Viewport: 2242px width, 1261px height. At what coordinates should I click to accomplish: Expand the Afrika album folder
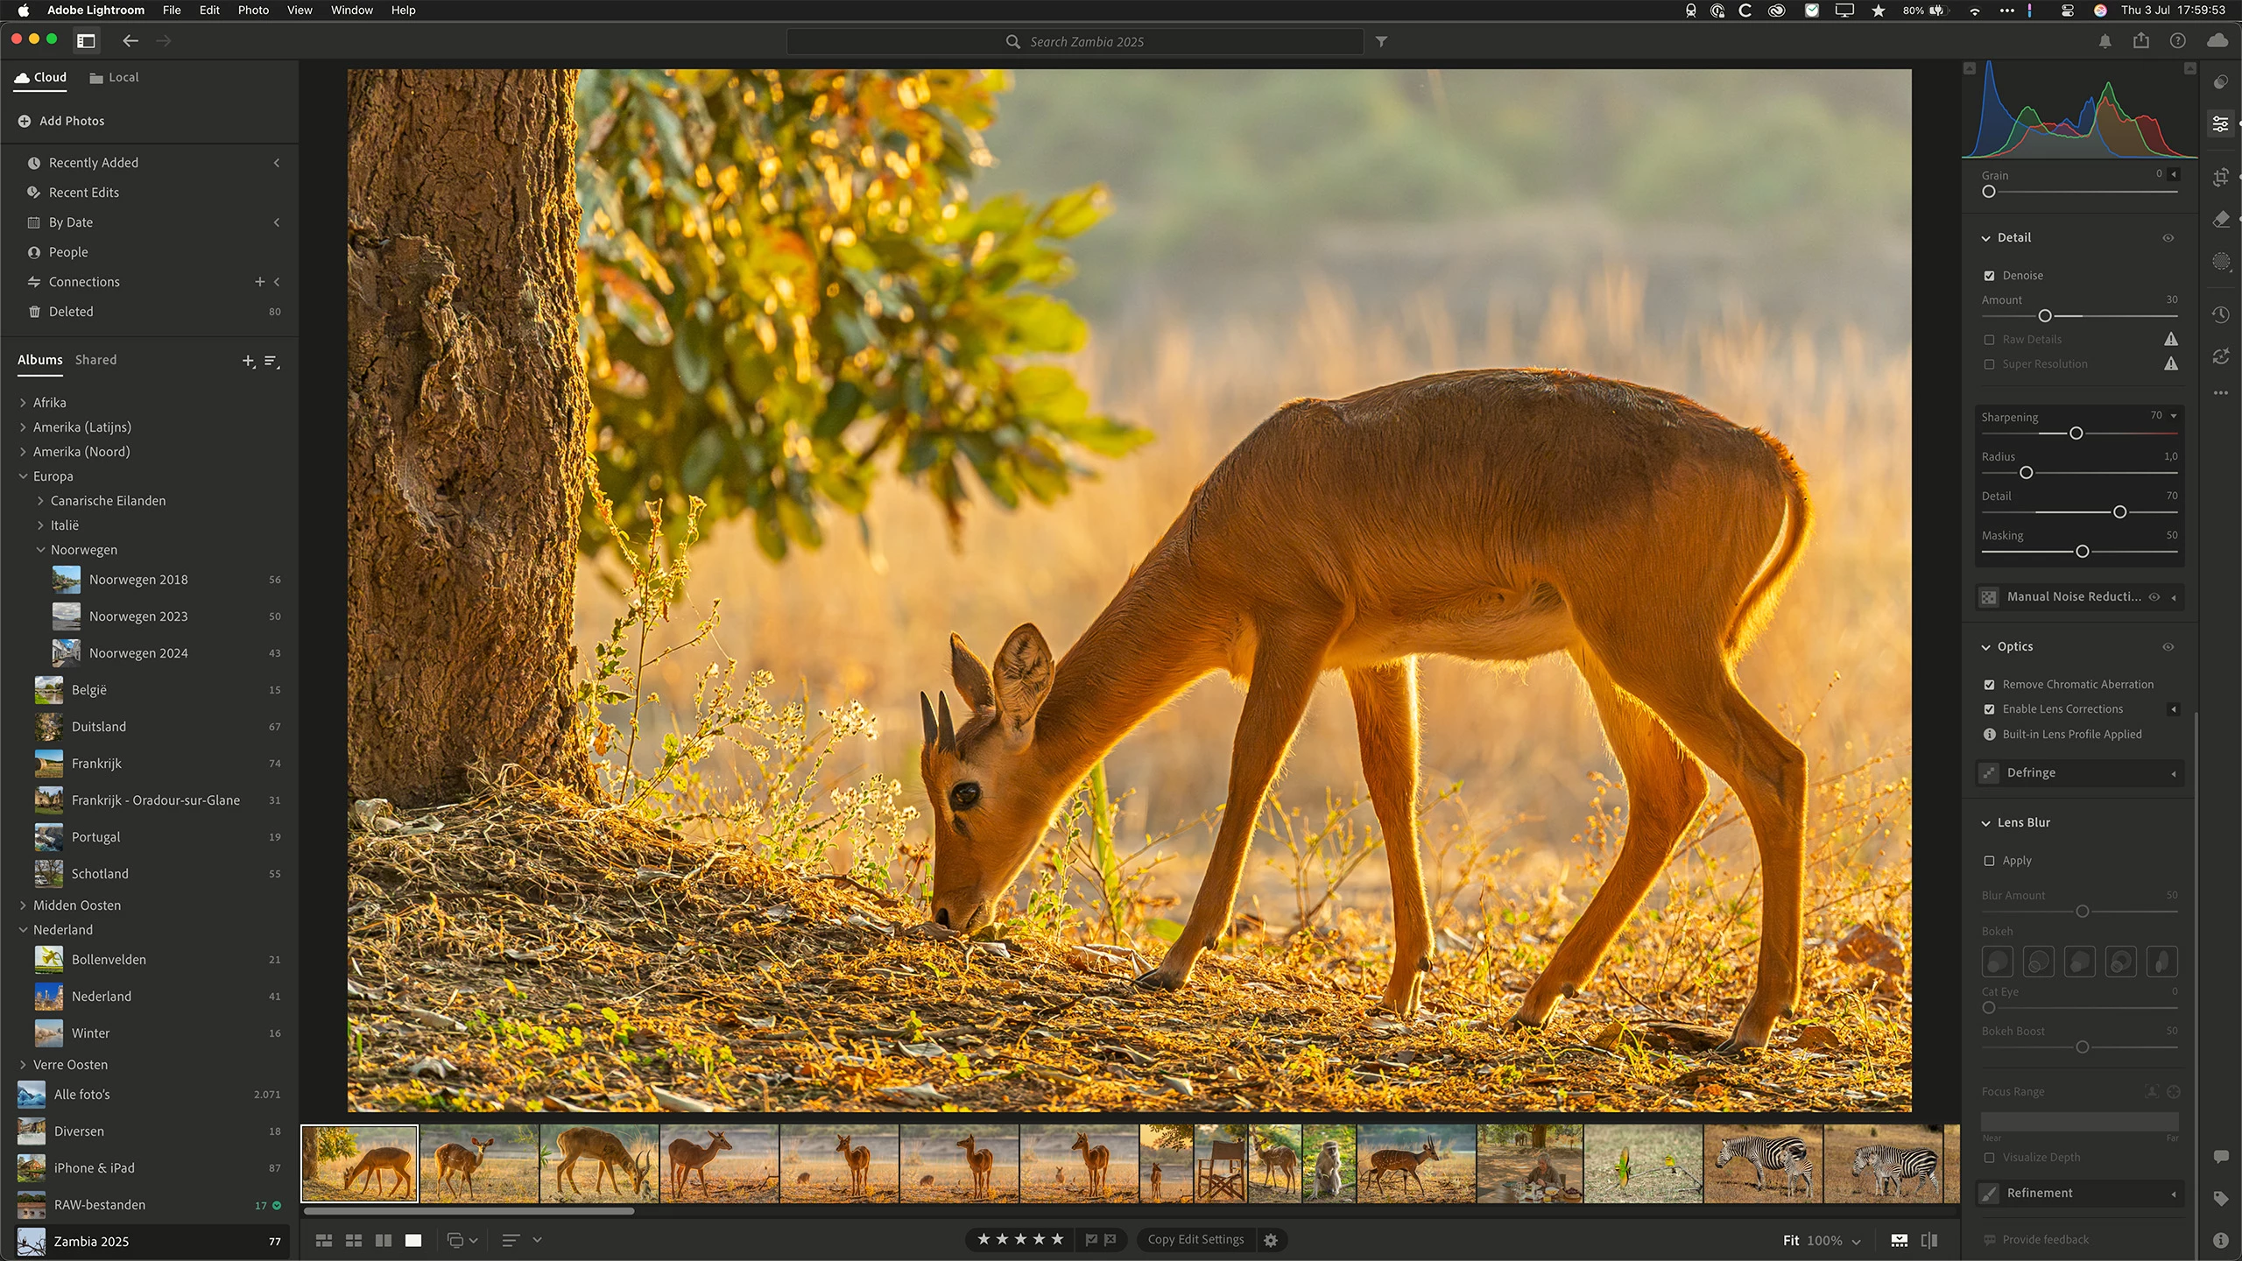23,403
